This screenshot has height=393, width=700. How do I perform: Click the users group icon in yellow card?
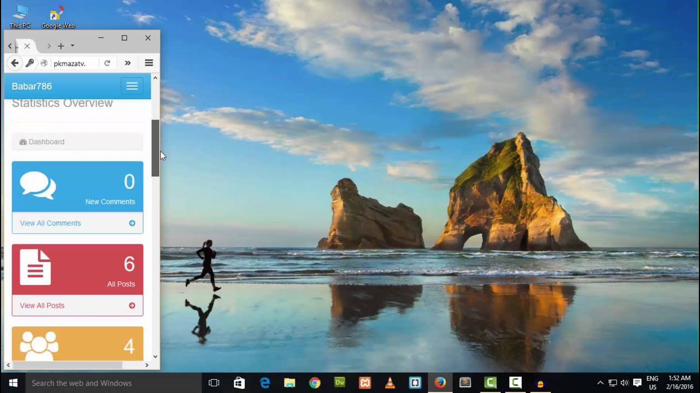39,346
